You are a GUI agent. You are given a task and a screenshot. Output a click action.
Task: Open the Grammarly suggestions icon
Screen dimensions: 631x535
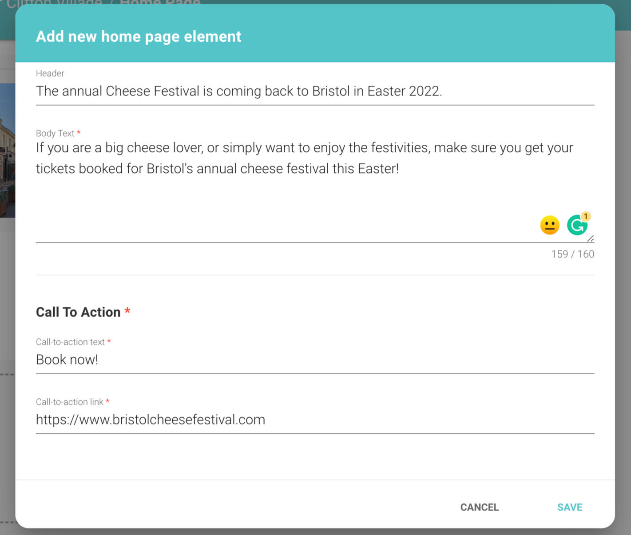[x=576, y=226]
